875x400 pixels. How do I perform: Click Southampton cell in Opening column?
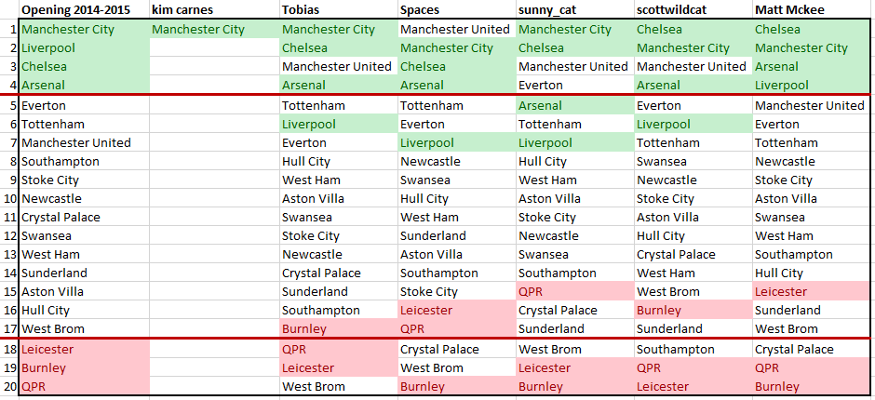click(85, 161)
